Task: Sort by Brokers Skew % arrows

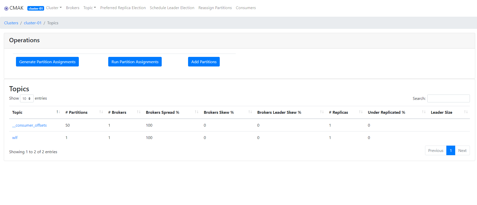Action: pyautogui.click(x=250, y=112)
